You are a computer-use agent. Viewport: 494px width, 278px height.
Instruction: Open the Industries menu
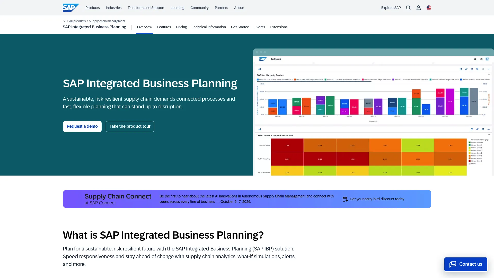(x=113, y=8)
